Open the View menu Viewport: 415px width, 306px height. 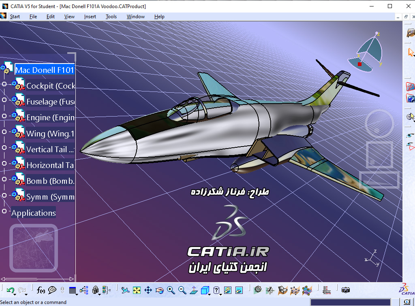(69, 17)
